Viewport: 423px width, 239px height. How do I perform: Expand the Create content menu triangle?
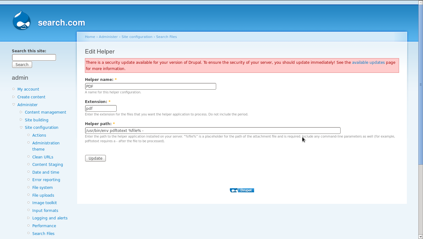click(x=13, y=97)
